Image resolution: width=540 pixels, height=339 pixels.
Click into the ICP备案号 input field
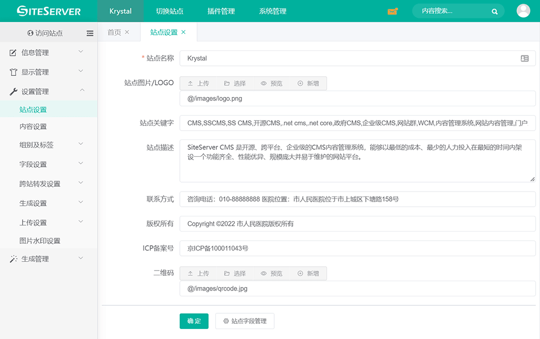[357, 248]
